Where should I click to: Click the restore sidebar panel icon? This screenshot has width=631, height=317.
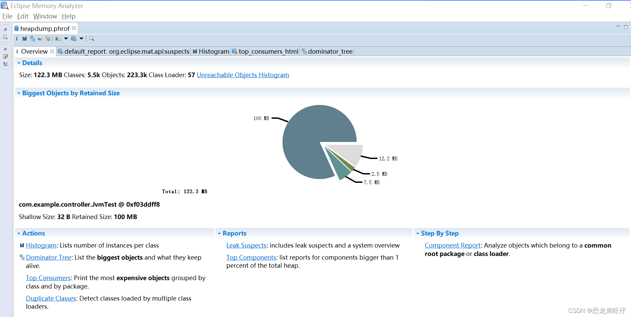pyautogui.click(x=5, y=29)
